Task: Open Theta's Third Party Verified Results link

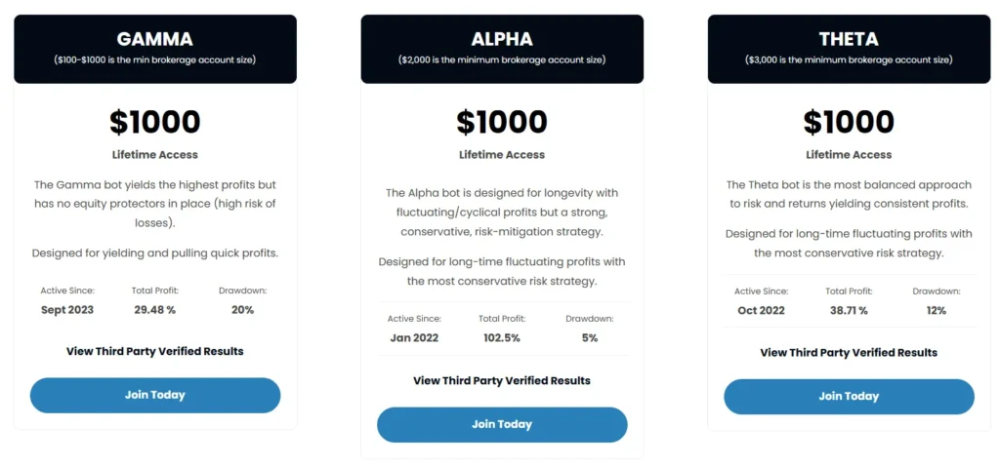Action: tap(849, 352)
